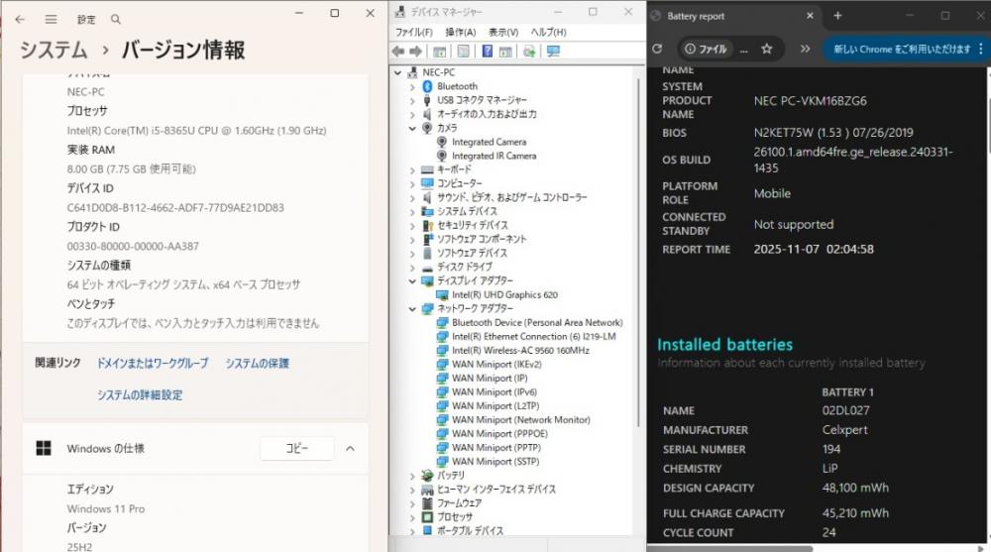
Task: Select WAN Miniport (IKEv2) entry
Action: 496,365
